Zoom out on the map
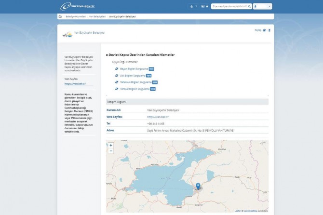Screen dimensions: 323x215 click(111, 151)
